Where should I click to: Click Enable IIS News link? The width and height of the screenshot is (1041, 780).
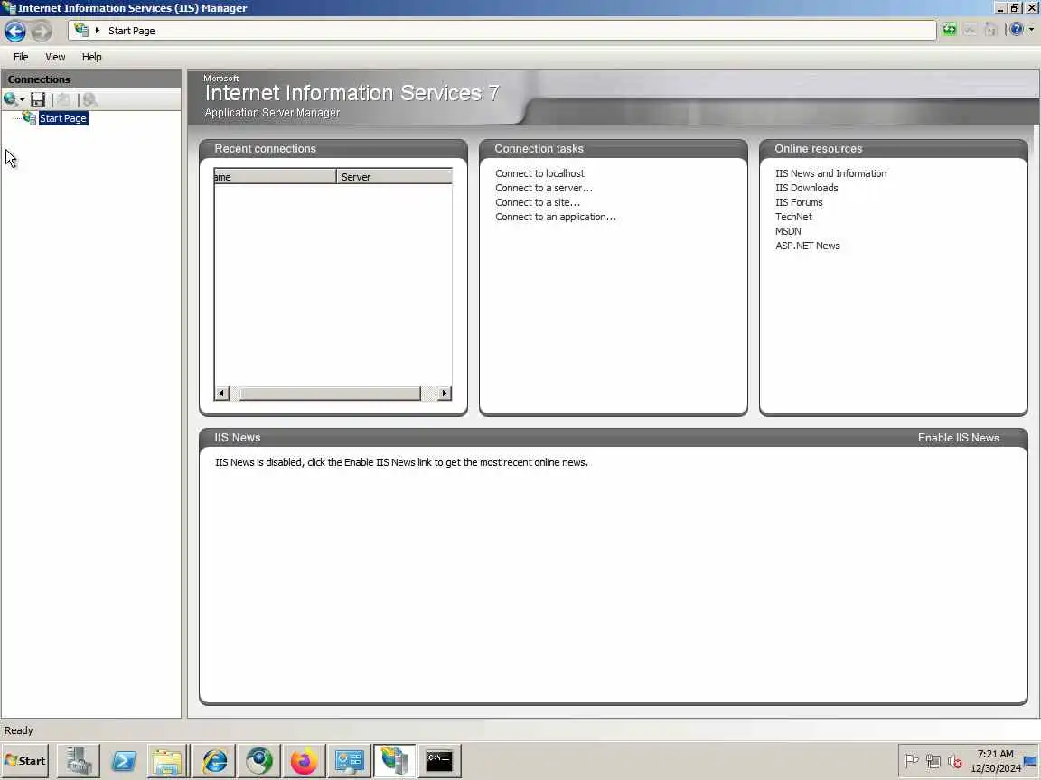pyautogui.click(x=958, y=438)
